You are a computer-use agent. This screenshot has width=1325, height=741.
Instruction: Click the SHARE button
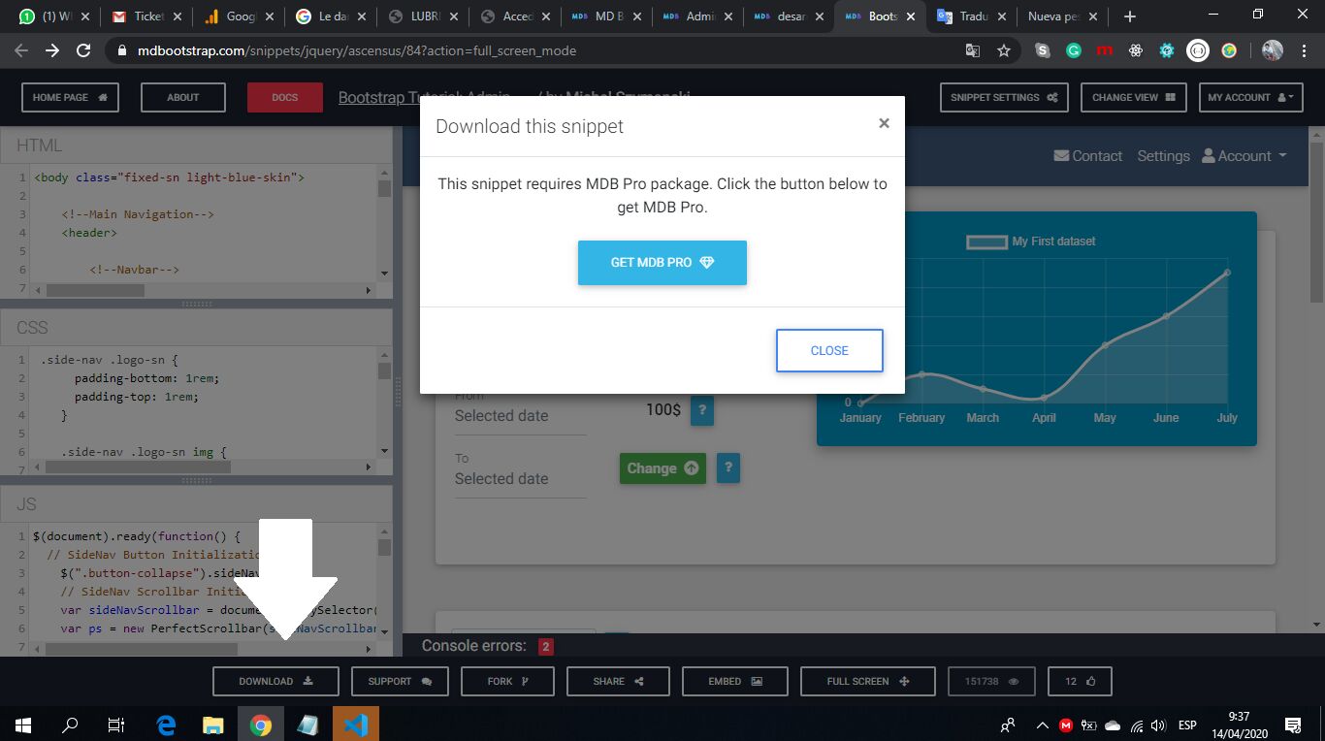point(619,681)
